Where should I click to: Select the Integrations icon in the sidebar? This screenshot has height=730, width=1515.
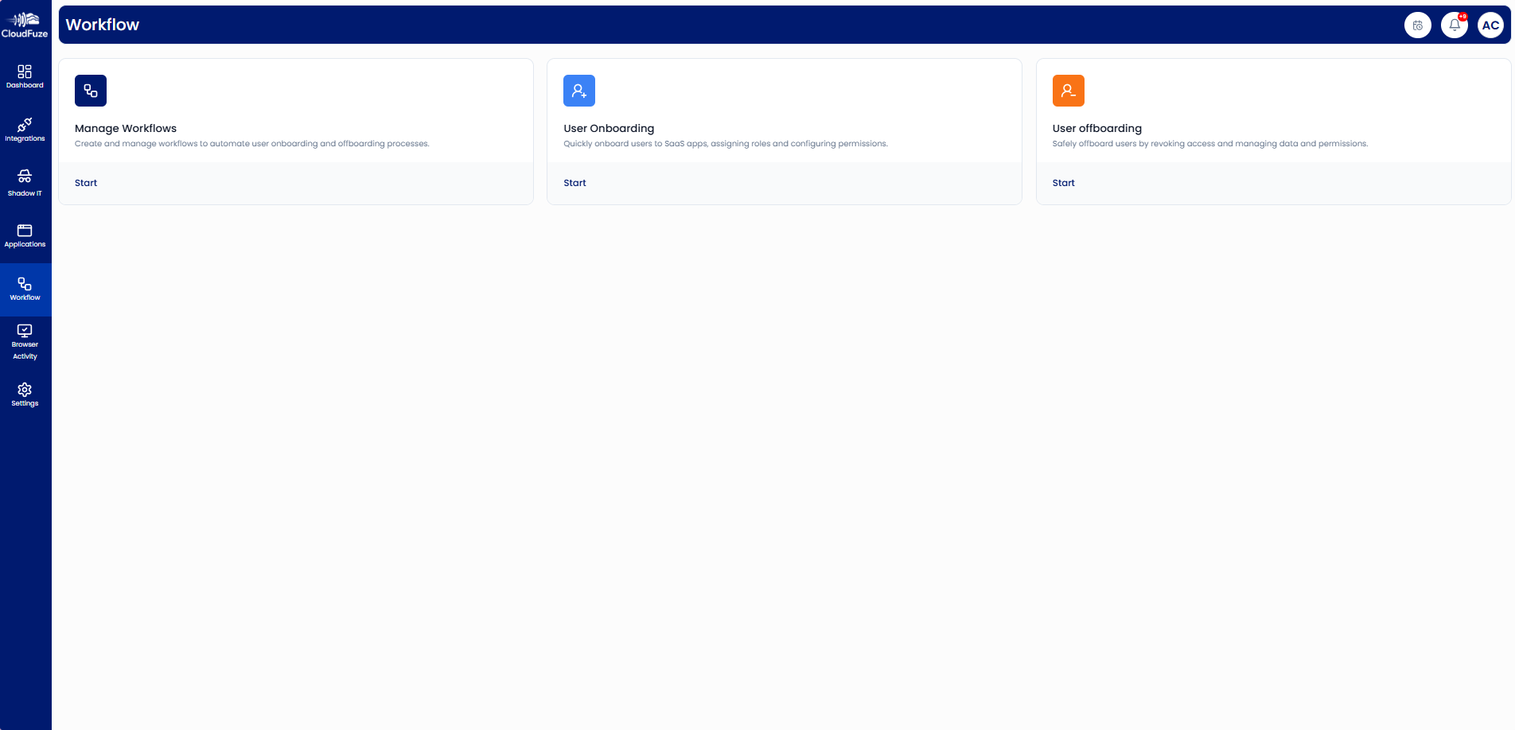click(x=25, y=127)
